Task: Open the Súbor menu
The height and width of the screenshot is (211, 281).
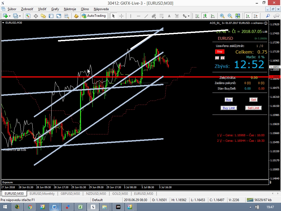Action: (x=12, y=9)
